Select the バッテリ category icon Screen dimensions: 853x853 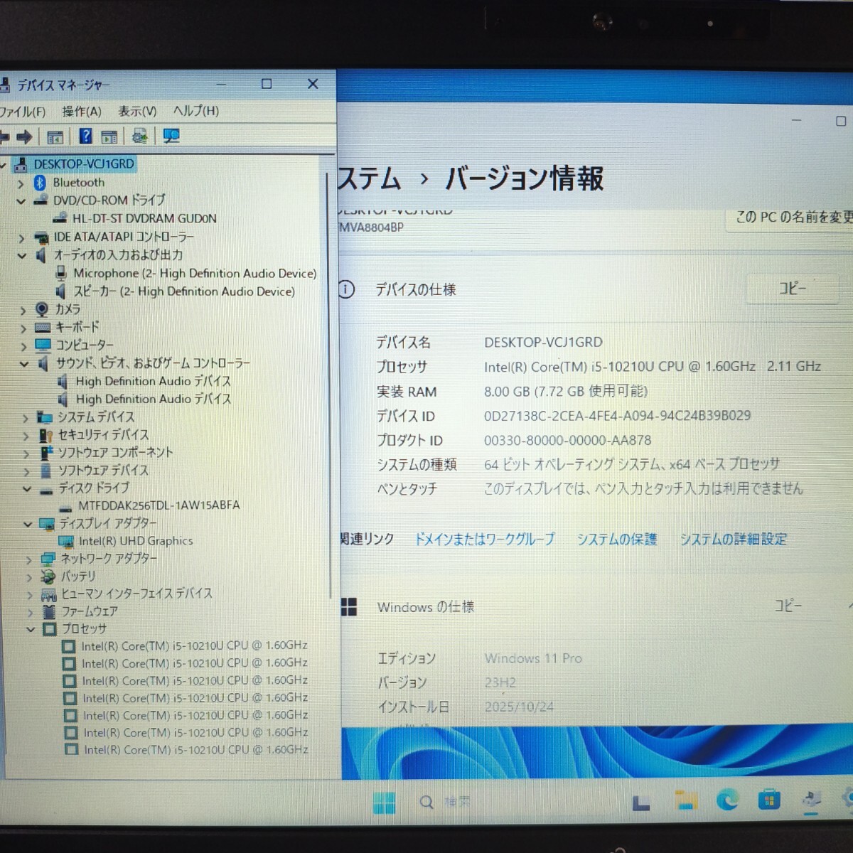48,576
